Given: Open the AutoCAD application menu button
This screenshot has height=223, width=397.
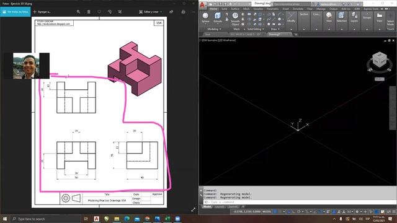Looking at the screenshot, I should click(202, 5).
